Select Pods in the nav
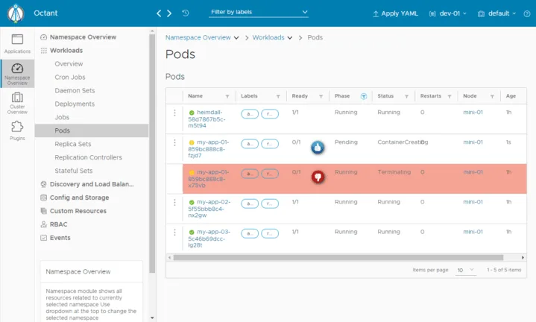Screen dimensions: 536x322 [92, 130]
